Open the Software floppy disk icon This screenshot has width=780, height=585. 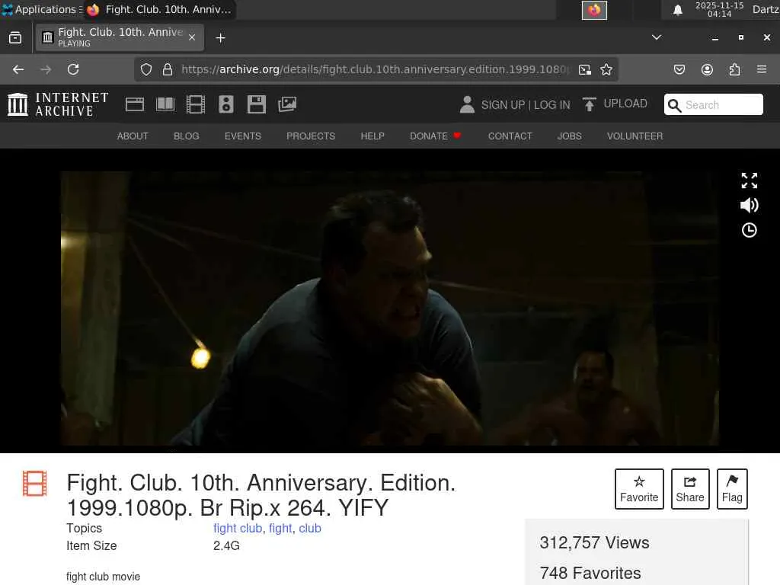[256, 104]
